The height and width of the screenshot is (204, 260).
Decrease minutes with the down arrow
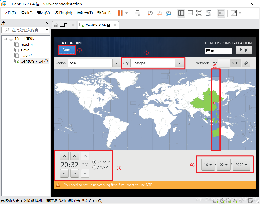pyautogui.click(x=75, y=173)
